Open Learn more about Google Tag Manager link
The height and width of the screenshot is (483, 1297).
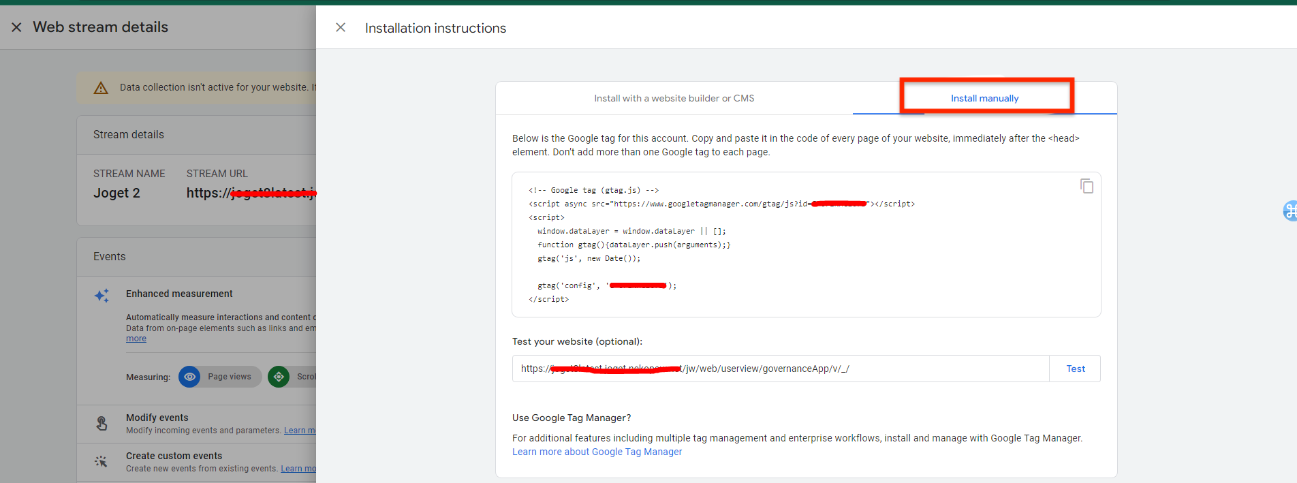(597, 452)
